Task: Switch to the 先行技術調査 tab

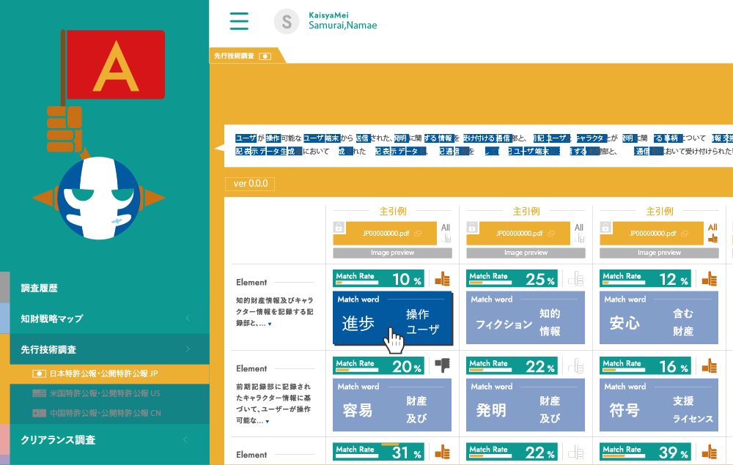Action: coord(242,56)
